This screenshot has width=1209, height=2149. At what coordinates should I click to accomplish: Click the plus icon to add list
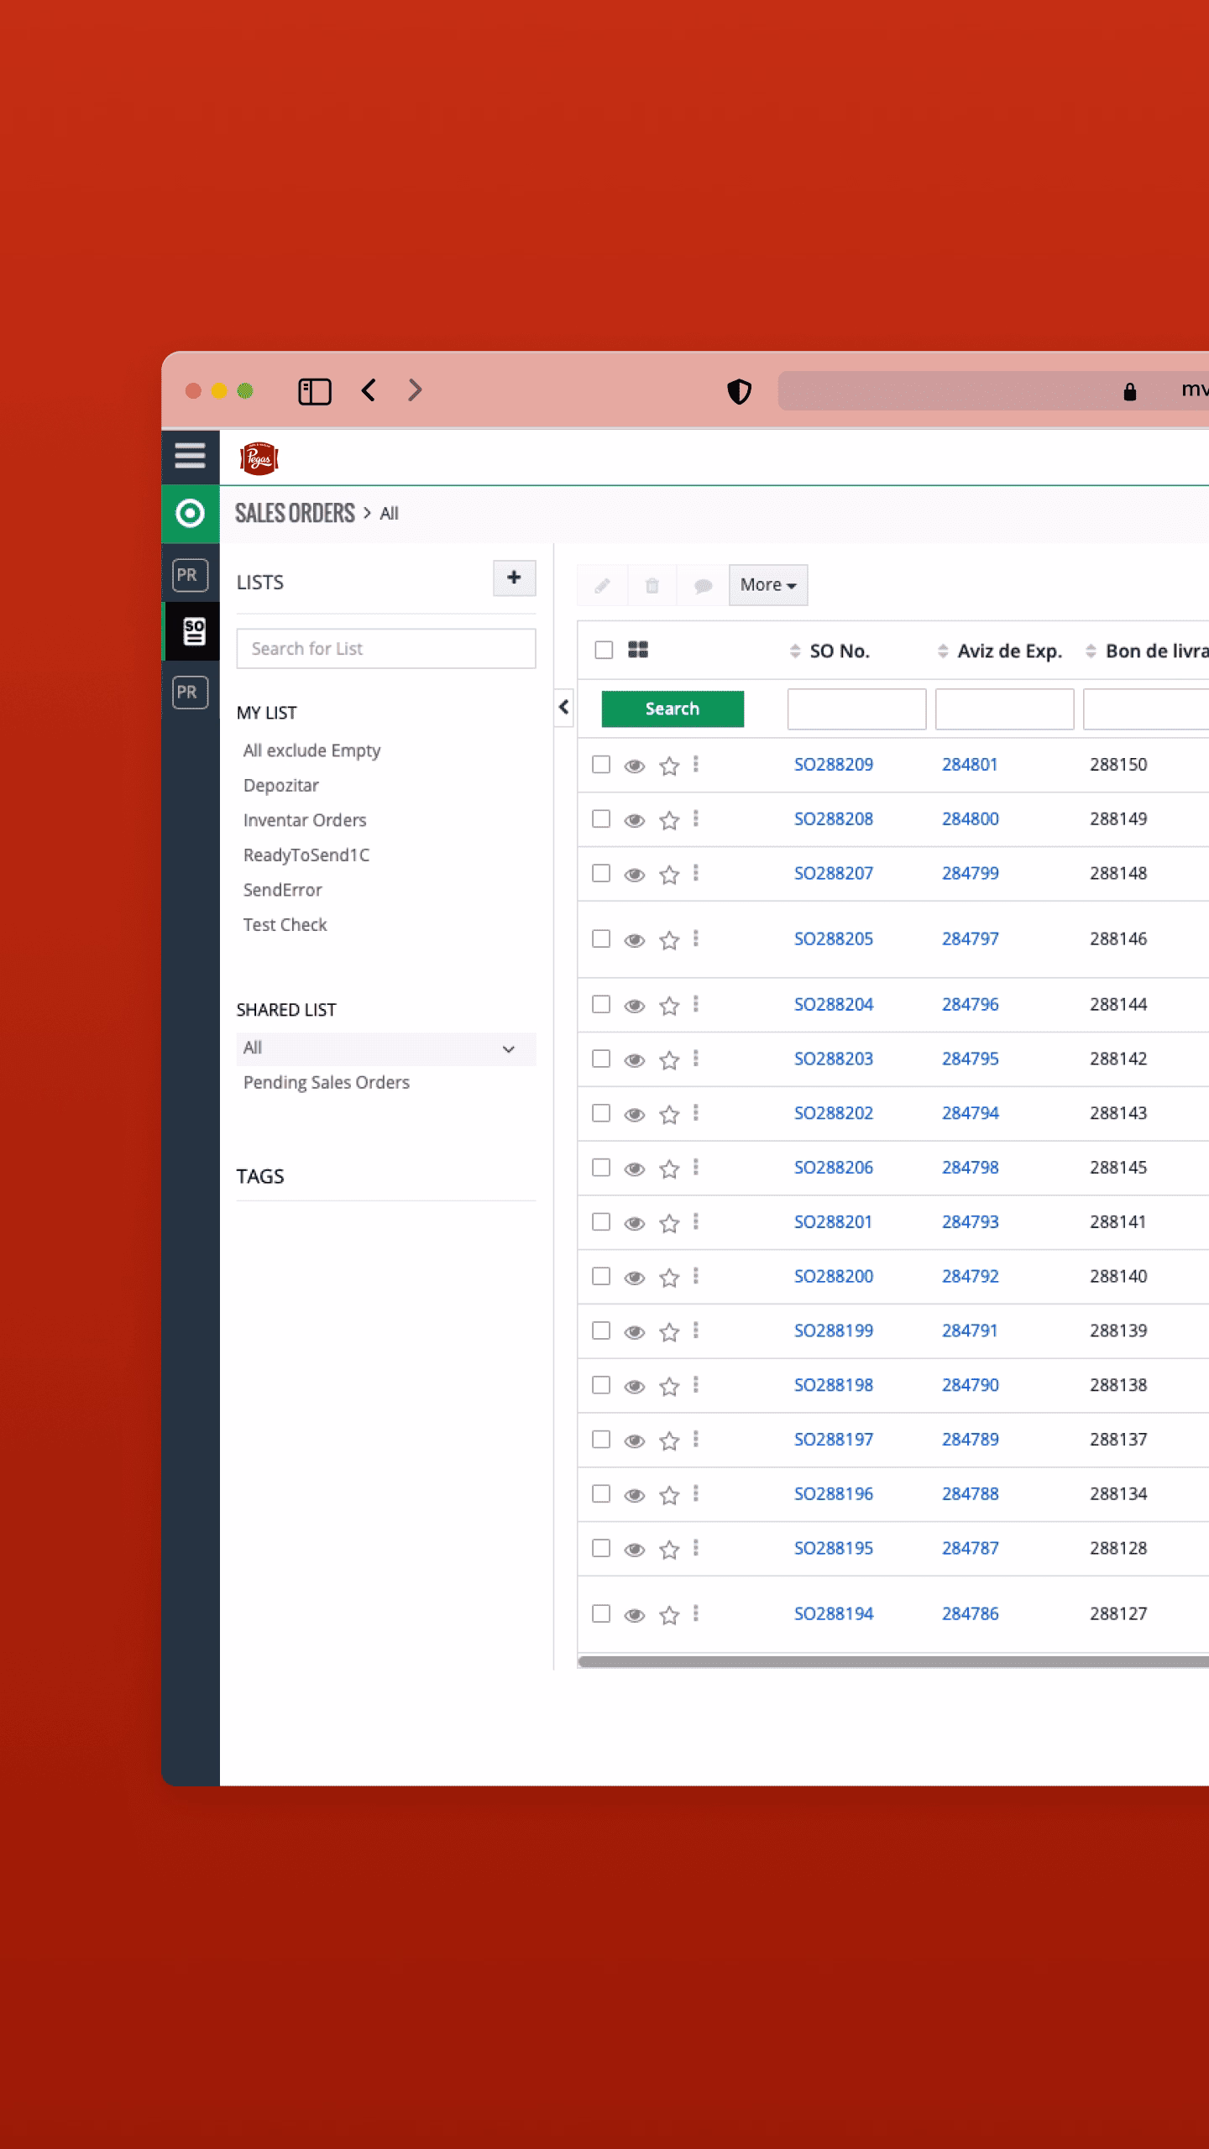pos(514,578)
